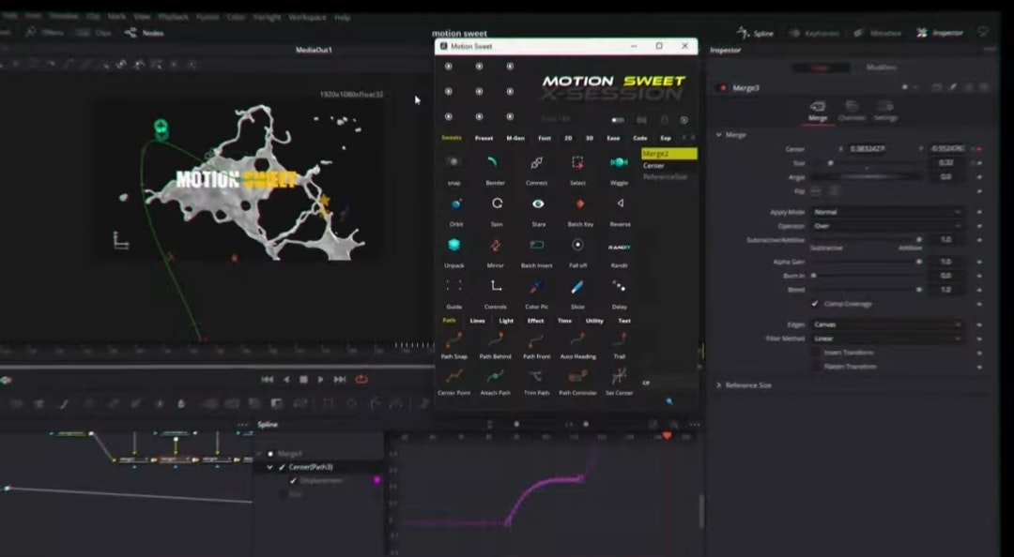Screen dimensions: 1014x557
Task: Open the Channels tab in Inspector
Action: [852, 111]
